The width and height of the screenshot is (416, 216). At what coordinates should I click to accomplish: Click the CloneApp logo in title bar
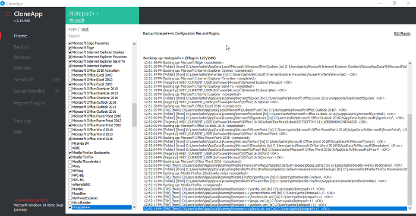tap(2, 3)
